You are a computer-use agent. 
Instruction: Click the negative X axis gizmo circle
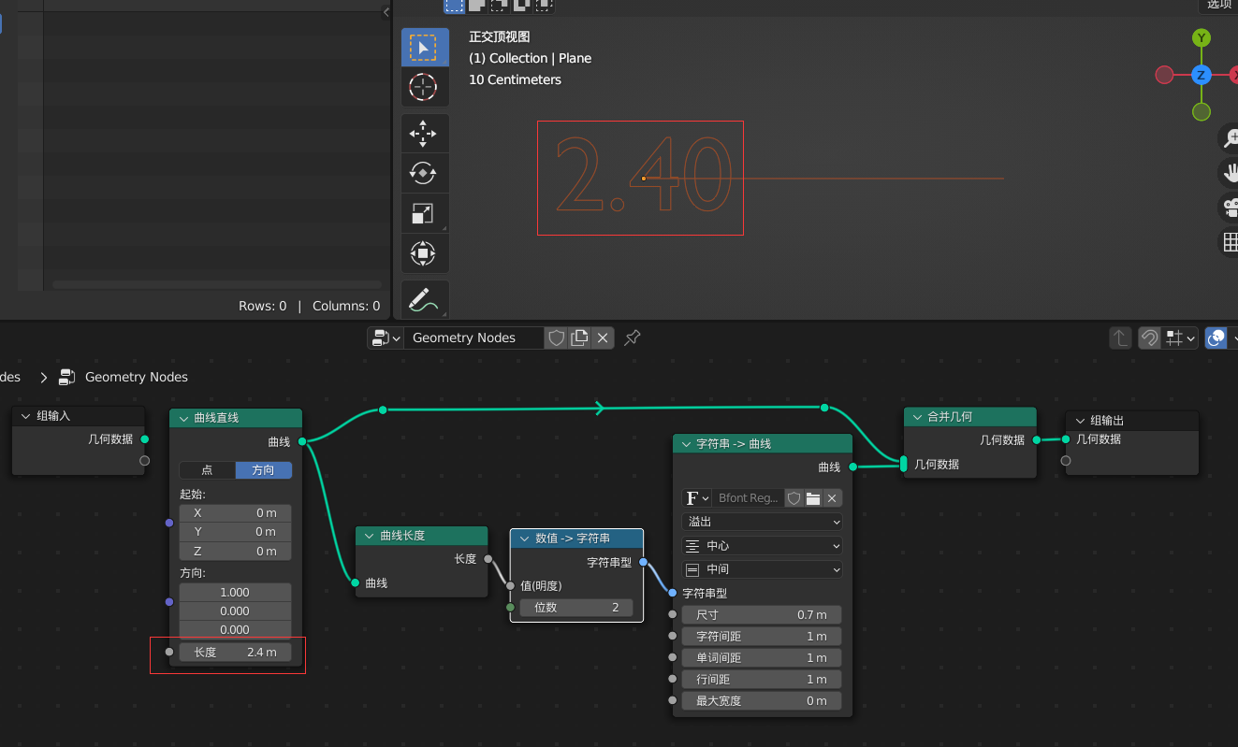[1165, 75]
